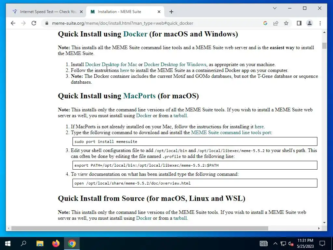The width and height of the screenshot is (333, 250).
Task: Open Chrome three-dot menu
Action: (320, 23)
